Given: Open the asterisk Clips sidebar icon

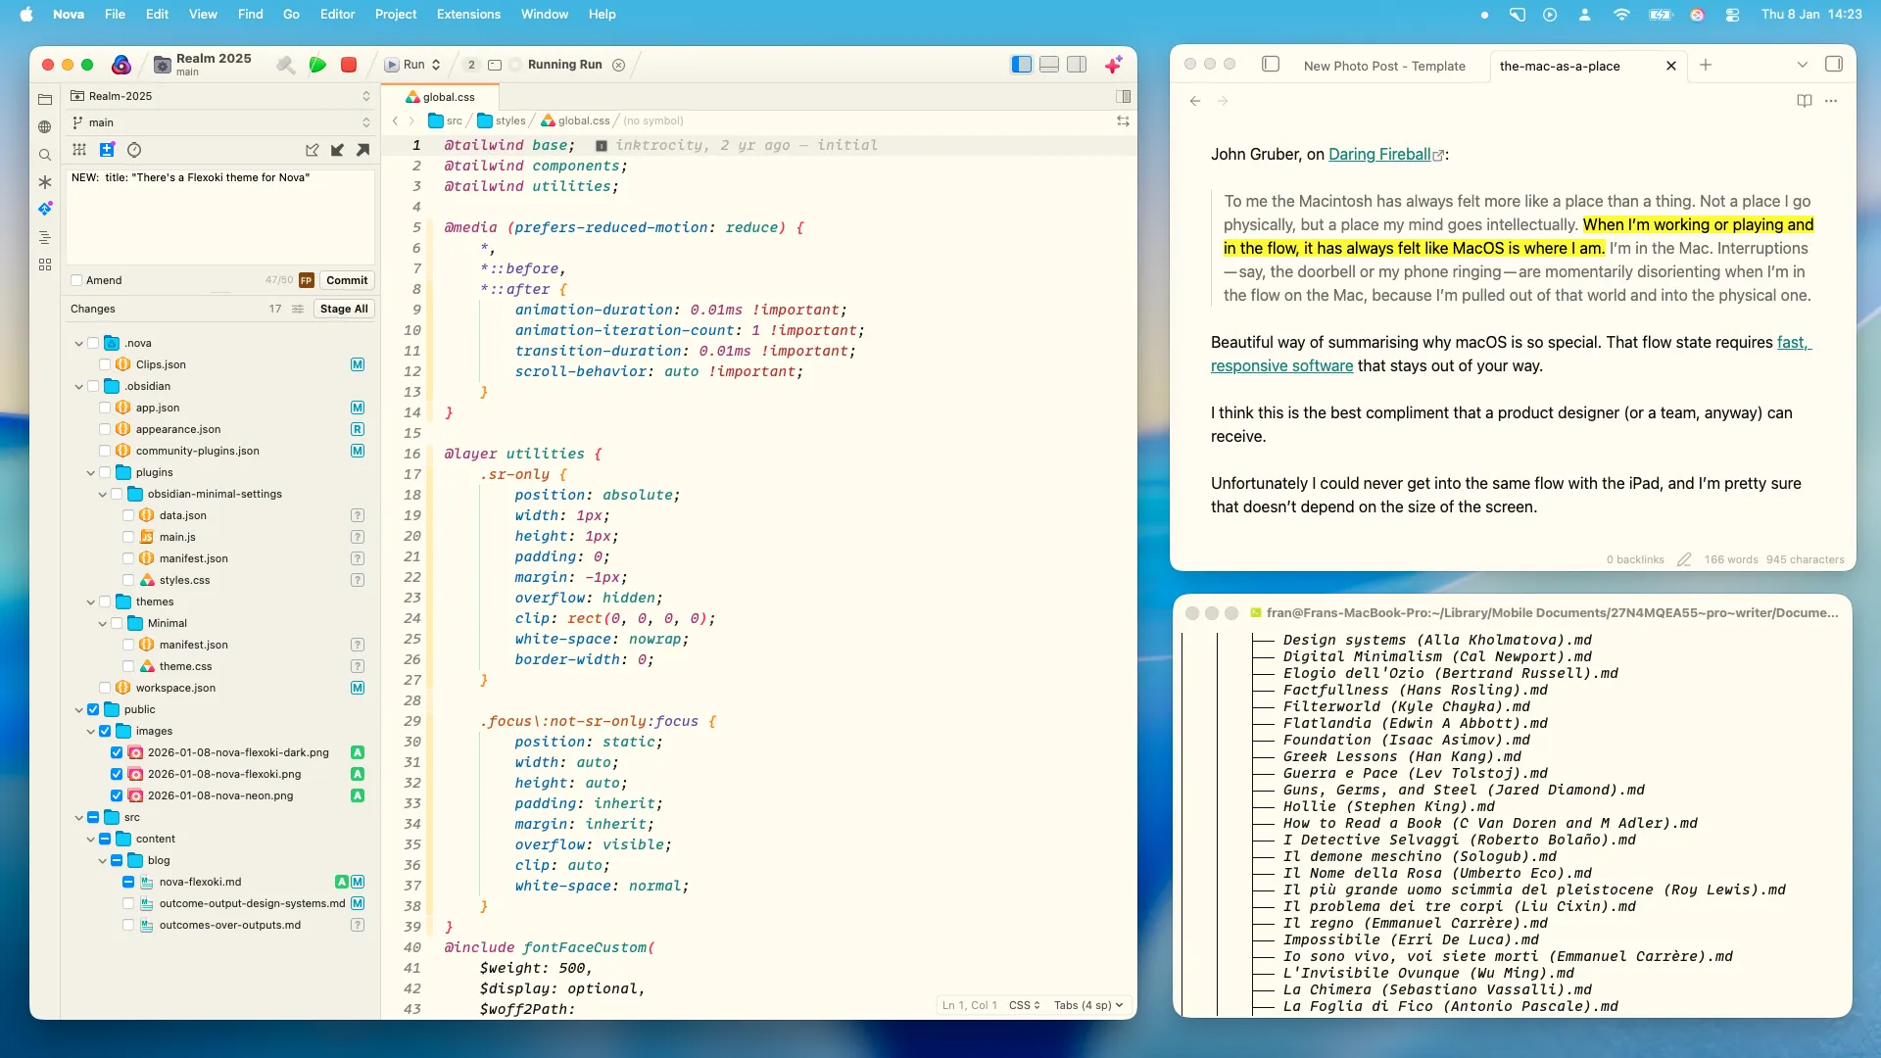Looking at the screenshot, I should pos(45,182).
